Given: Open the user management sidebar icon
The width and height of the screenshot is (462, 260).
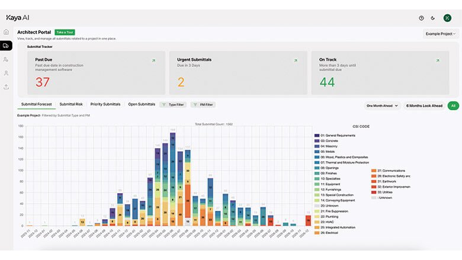Looking at the screenshot, I should pos(7,59).
